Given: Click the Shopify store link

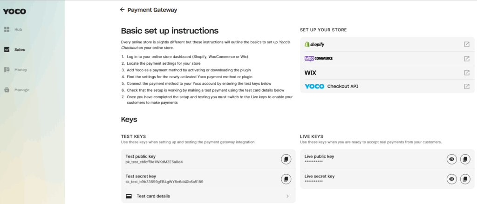Looking at the screenshot, I should [314, 44].
